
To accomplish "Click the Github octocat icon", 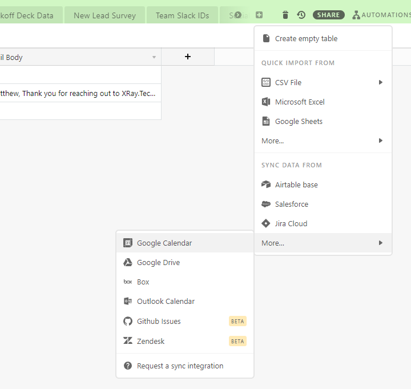I will tap(128, 321).
